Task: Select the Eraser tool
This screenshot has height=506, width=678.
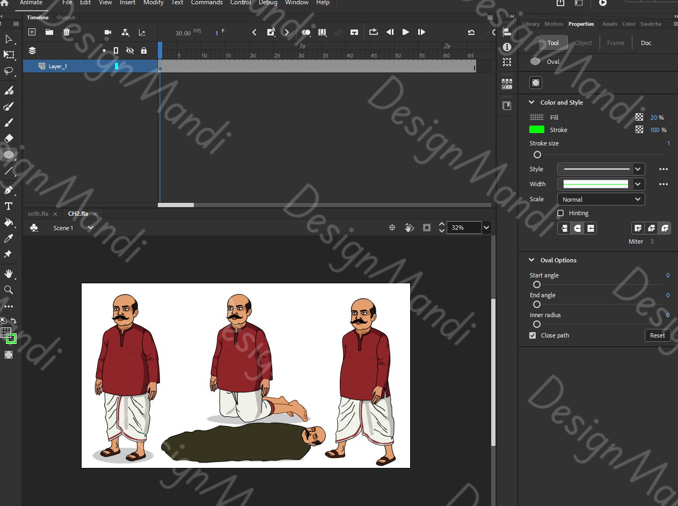Action: point(9,138)
